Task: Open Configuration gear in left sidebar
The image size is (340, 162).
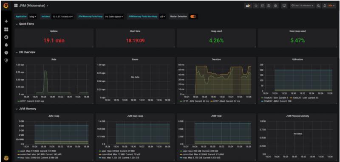Action: [6, 53]
